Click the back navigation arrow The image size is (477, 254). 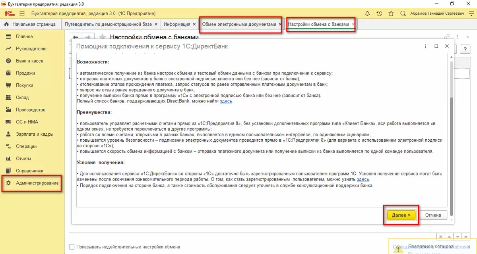[x=76, y=37]
